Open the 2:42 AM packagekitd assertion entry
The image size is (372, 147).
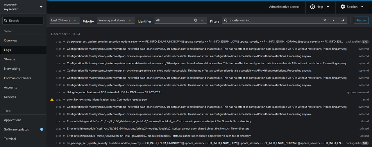click(209, 143)
